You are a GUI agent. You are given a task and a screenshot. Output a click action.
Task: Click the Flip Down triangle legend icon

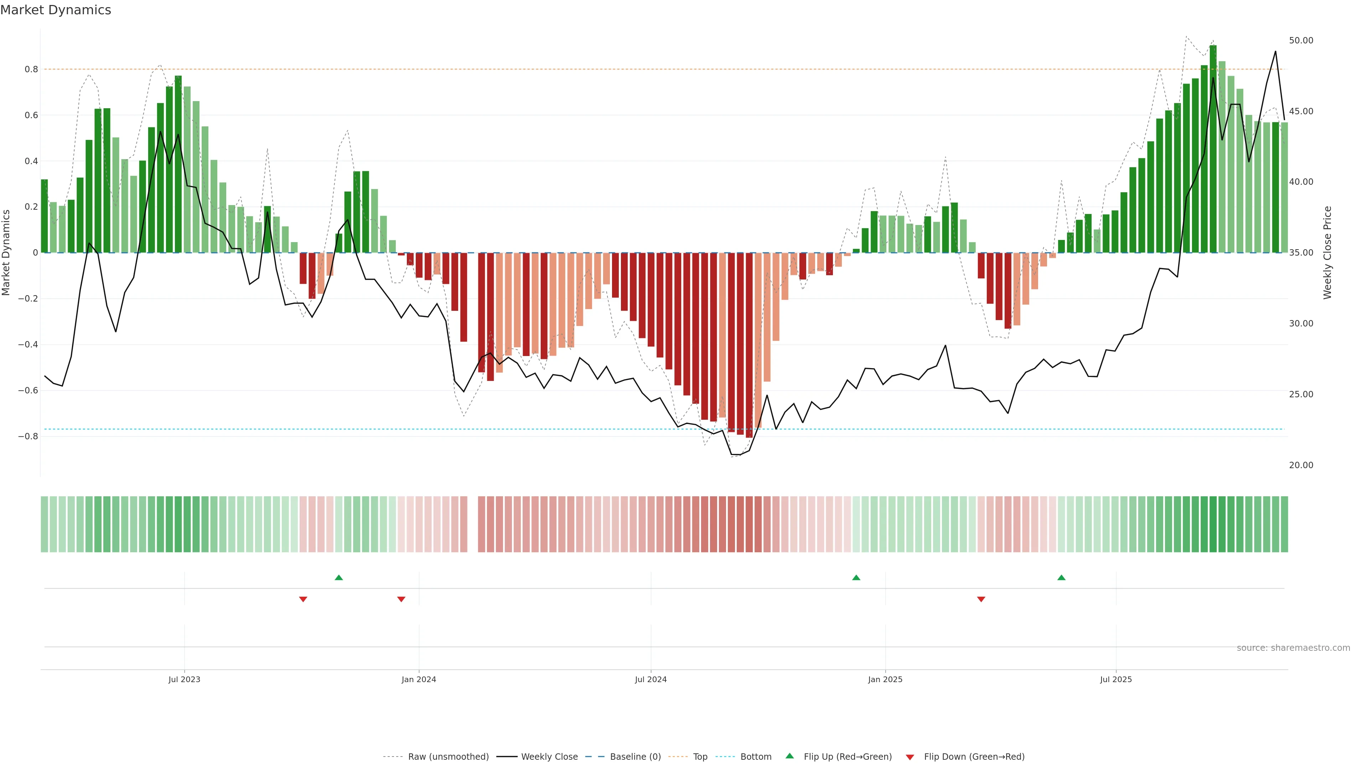click(x=910, y=757)
